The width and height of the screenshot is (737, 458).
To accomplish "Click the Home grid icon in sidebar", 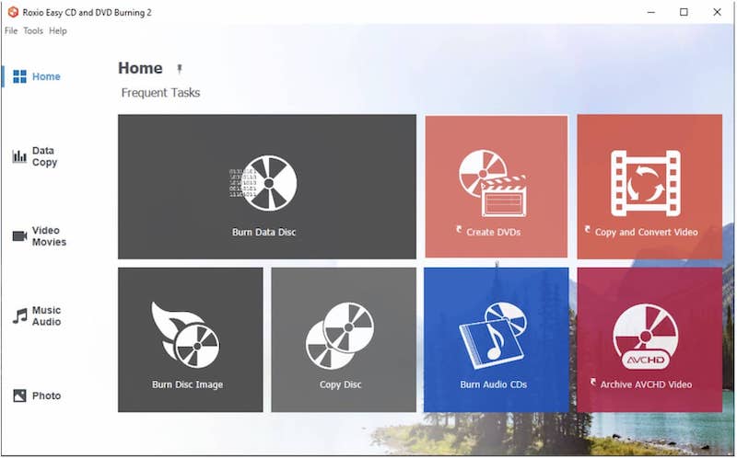I will 19,76.
